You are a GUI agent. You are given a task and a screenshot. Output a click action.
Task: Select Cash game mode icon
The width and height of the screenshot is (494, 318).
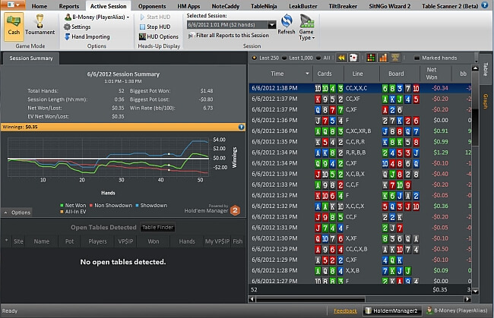coord(14,25)
